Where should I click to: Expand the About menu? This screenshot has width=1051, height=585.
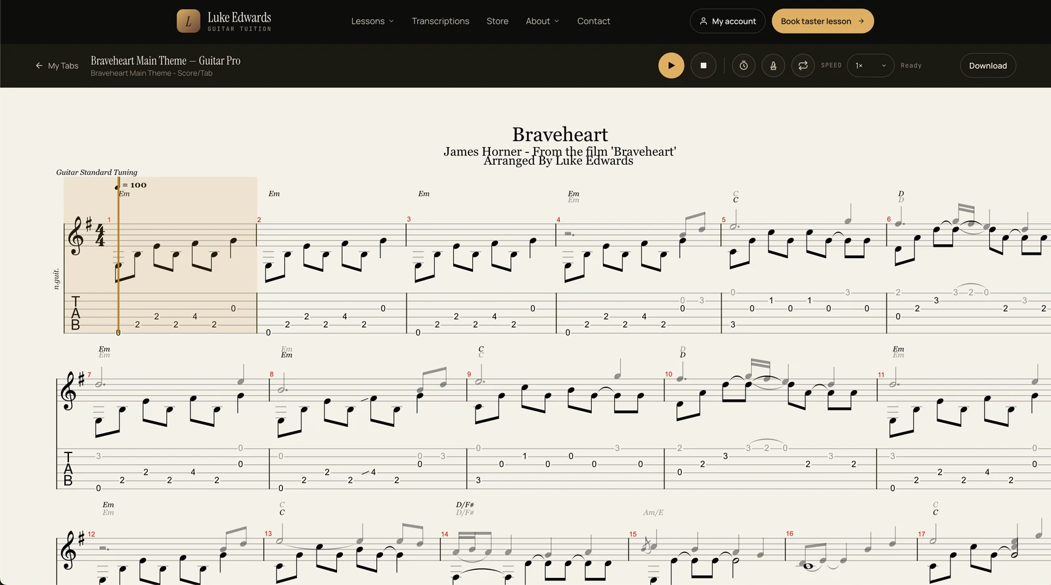543,21
